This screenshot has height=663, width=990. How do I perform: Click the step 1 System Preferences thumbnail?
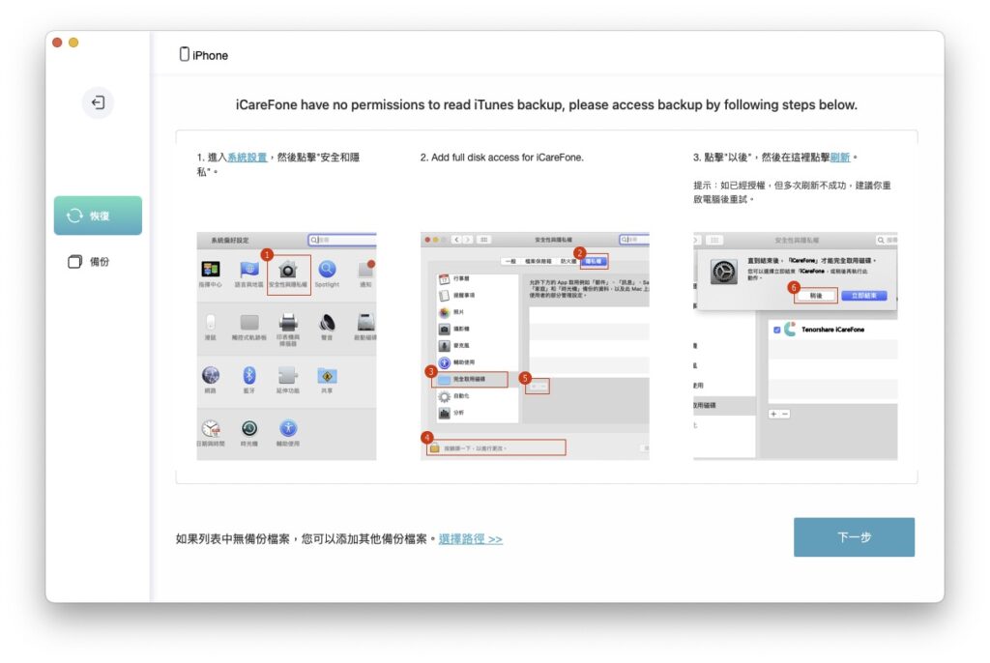tap(286, 346)
